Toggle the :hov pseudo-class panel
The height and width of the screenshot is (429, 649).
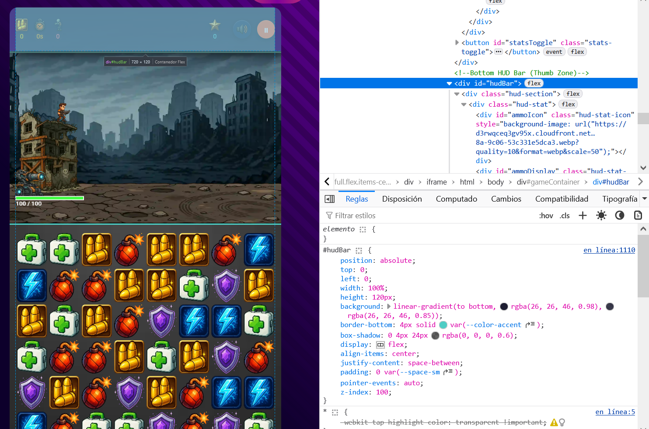546,216
